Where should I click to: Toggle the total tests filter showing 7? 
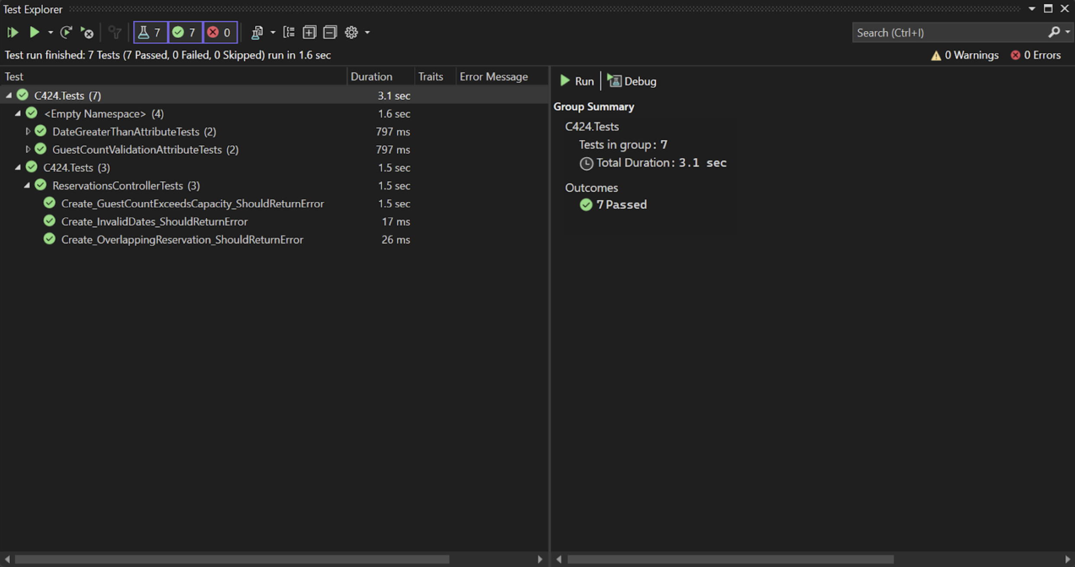(x=150, y=32)
